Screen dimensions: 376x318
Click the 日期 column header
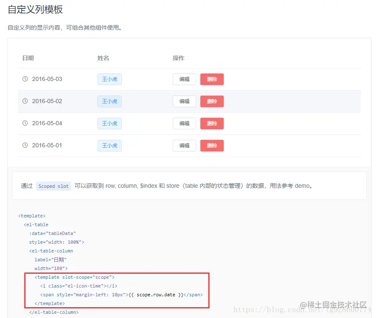[28, 58]
